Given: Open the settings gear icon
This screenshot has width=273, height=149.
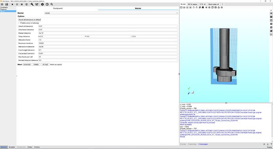Looking at the screenshot, I should pyautogui.click(x=42, y=4).
